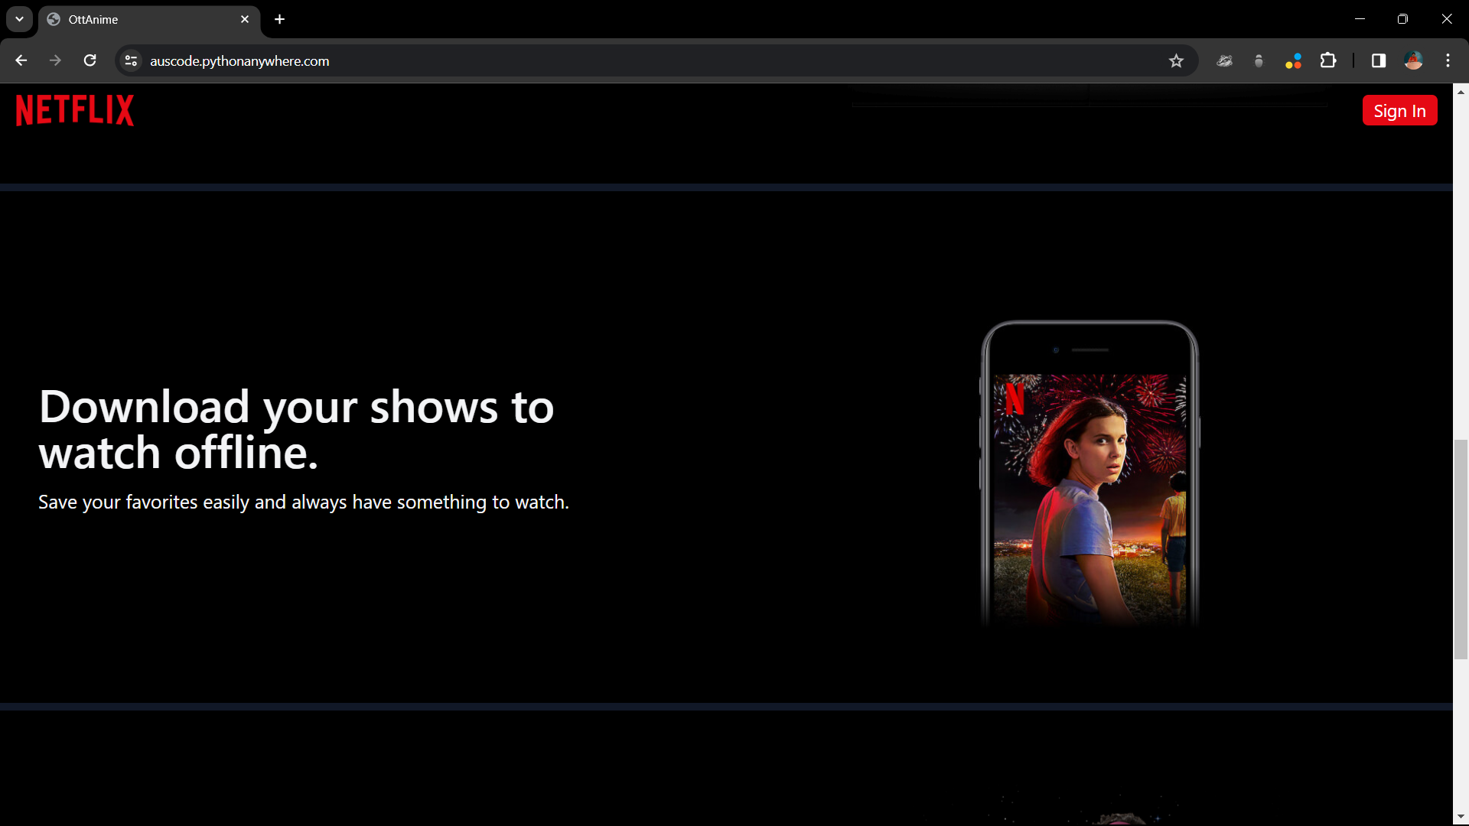Image resolution: width=1469 pixels, height=826 pixels.
Task: Open the Chrome profile avatar
Action: [1413, 60]
